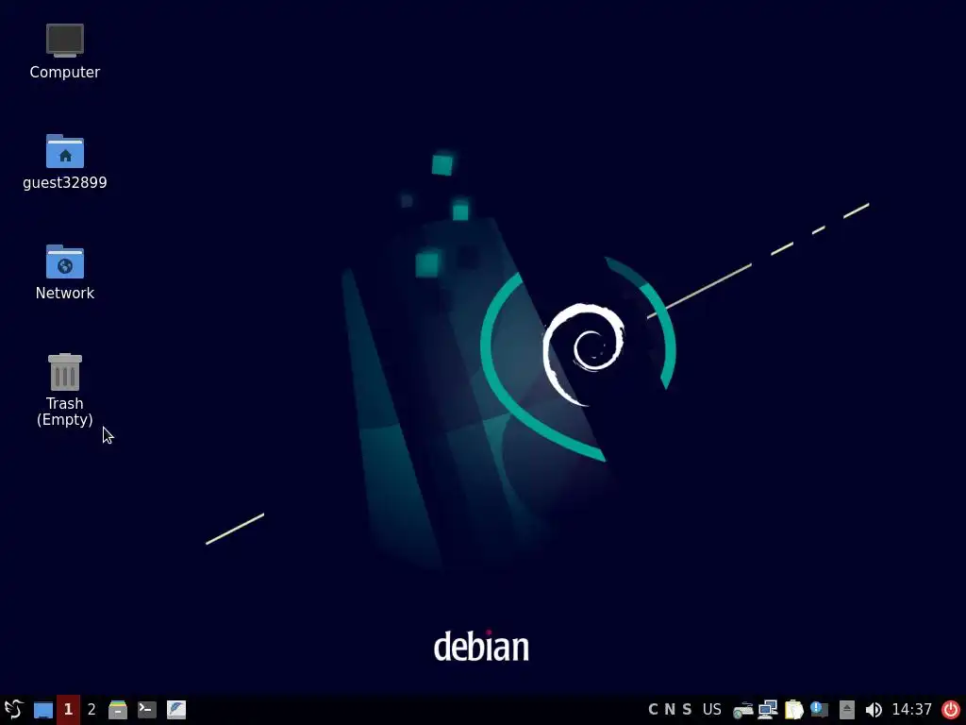
Task: Select the Computer desktop icon
Action: click(65, 51)
